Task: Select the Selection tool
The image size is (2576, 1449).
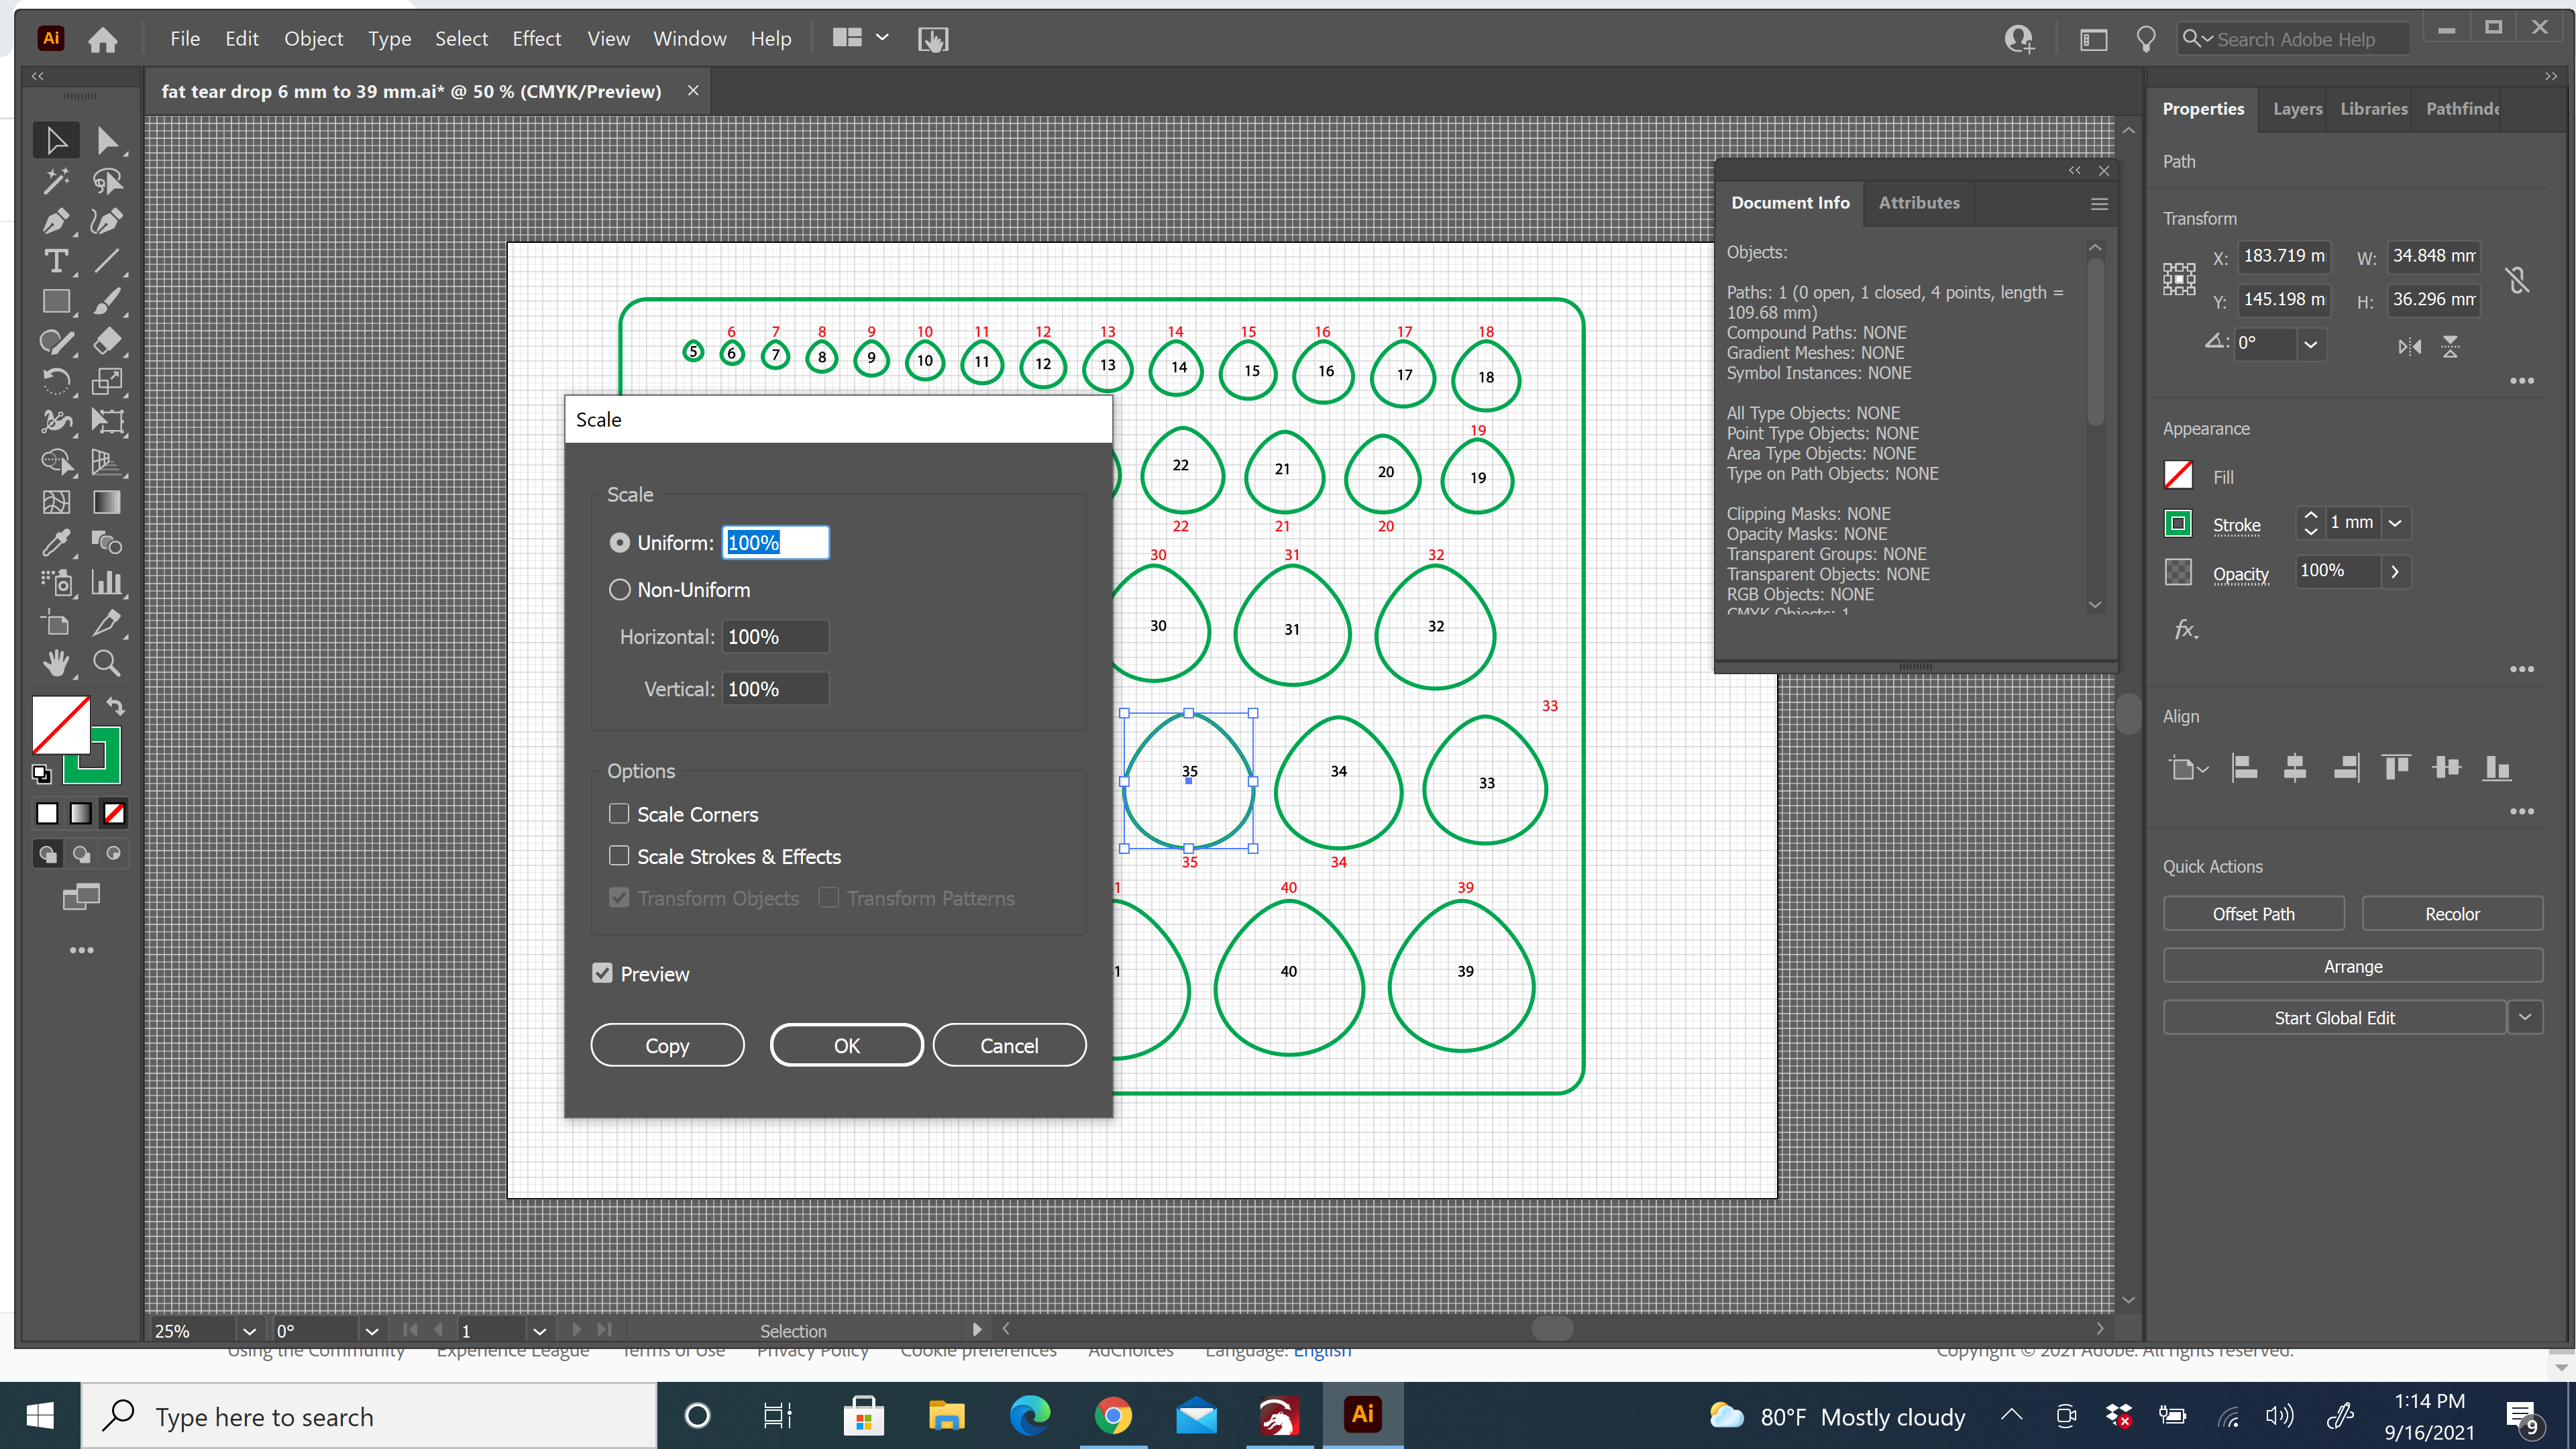Action: [56, 140]
